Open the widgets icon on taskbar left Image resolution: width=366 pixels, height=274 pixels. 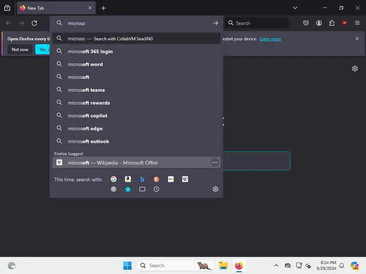pos(11,265)
